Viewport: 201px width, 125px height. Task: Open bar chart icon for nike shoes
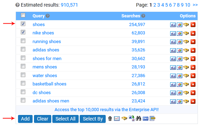point(173,33)
